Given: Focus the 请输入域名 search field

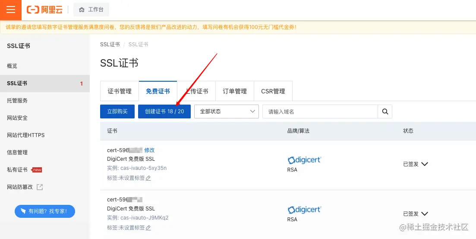Looking at the screenshot, I should pyautogui.click(x=320, y=112).
